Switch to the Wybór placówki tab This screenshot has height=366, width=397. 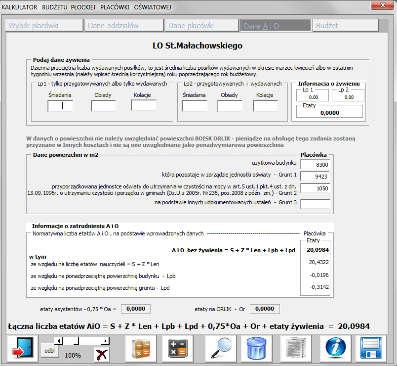click(x=44, y=25)
